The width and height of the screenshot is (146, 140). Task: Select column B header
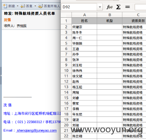click(x=110, y=15)
